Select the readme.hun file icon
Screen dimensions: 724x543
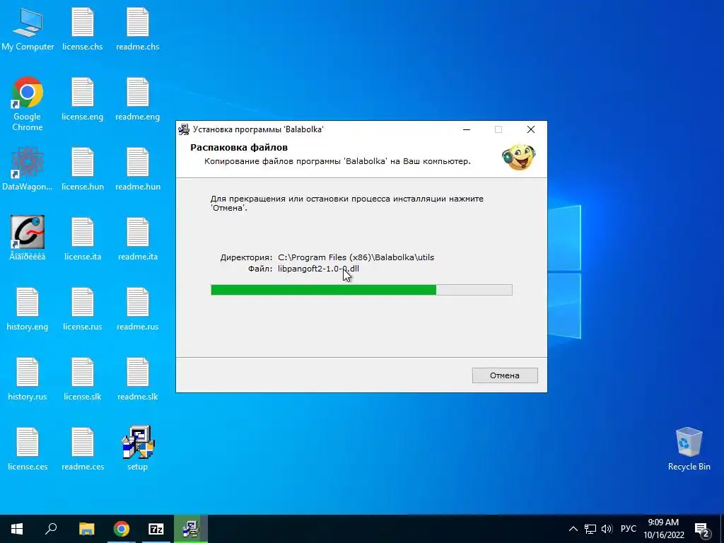tap(138, 169)
